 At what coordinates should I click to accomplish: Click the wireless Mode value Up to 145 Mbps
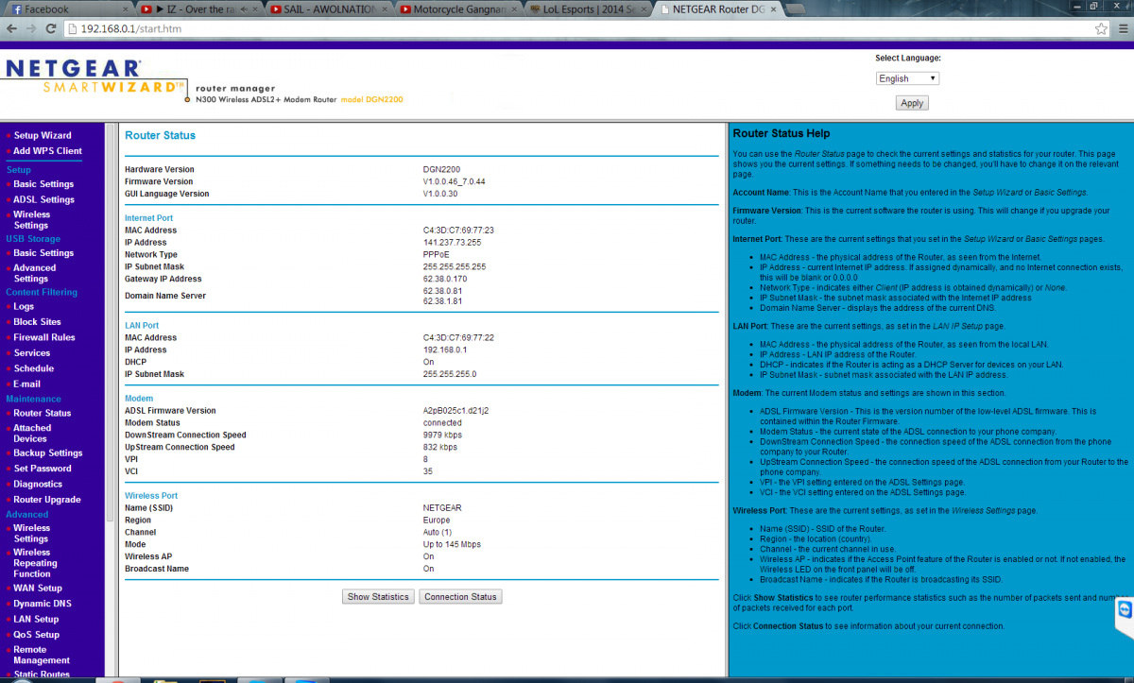[452, 545]
